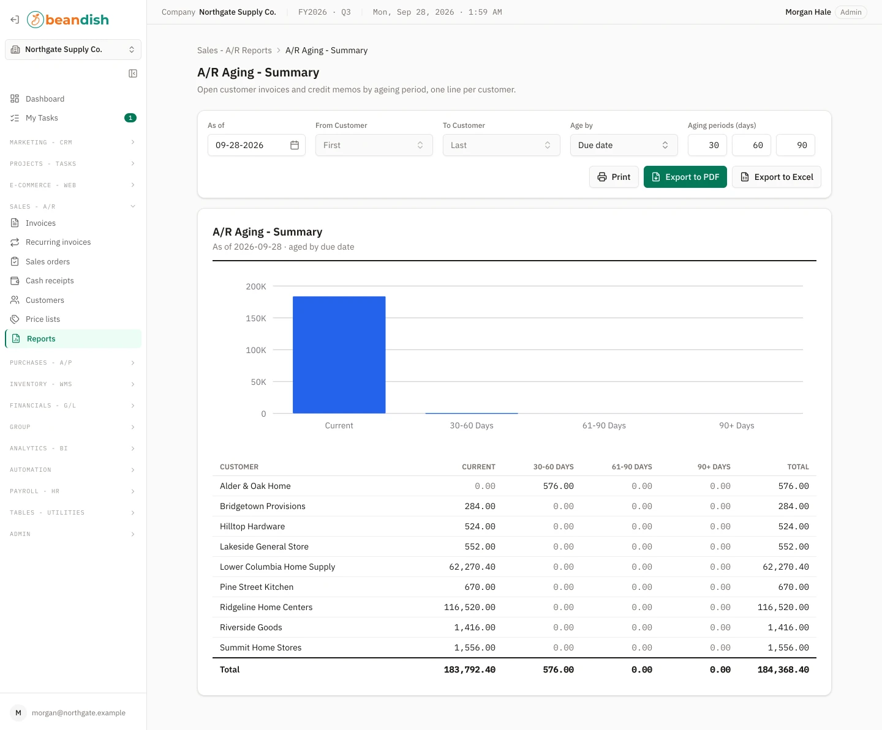The width and height of the screenshot is (882, 730).
Task: Expand the Projects - Tasks section
Action: (73, 164)
